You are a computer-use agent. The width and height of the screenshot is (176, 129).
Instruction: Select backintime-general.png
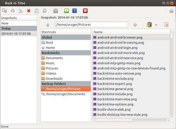click(x=131, y=89)
